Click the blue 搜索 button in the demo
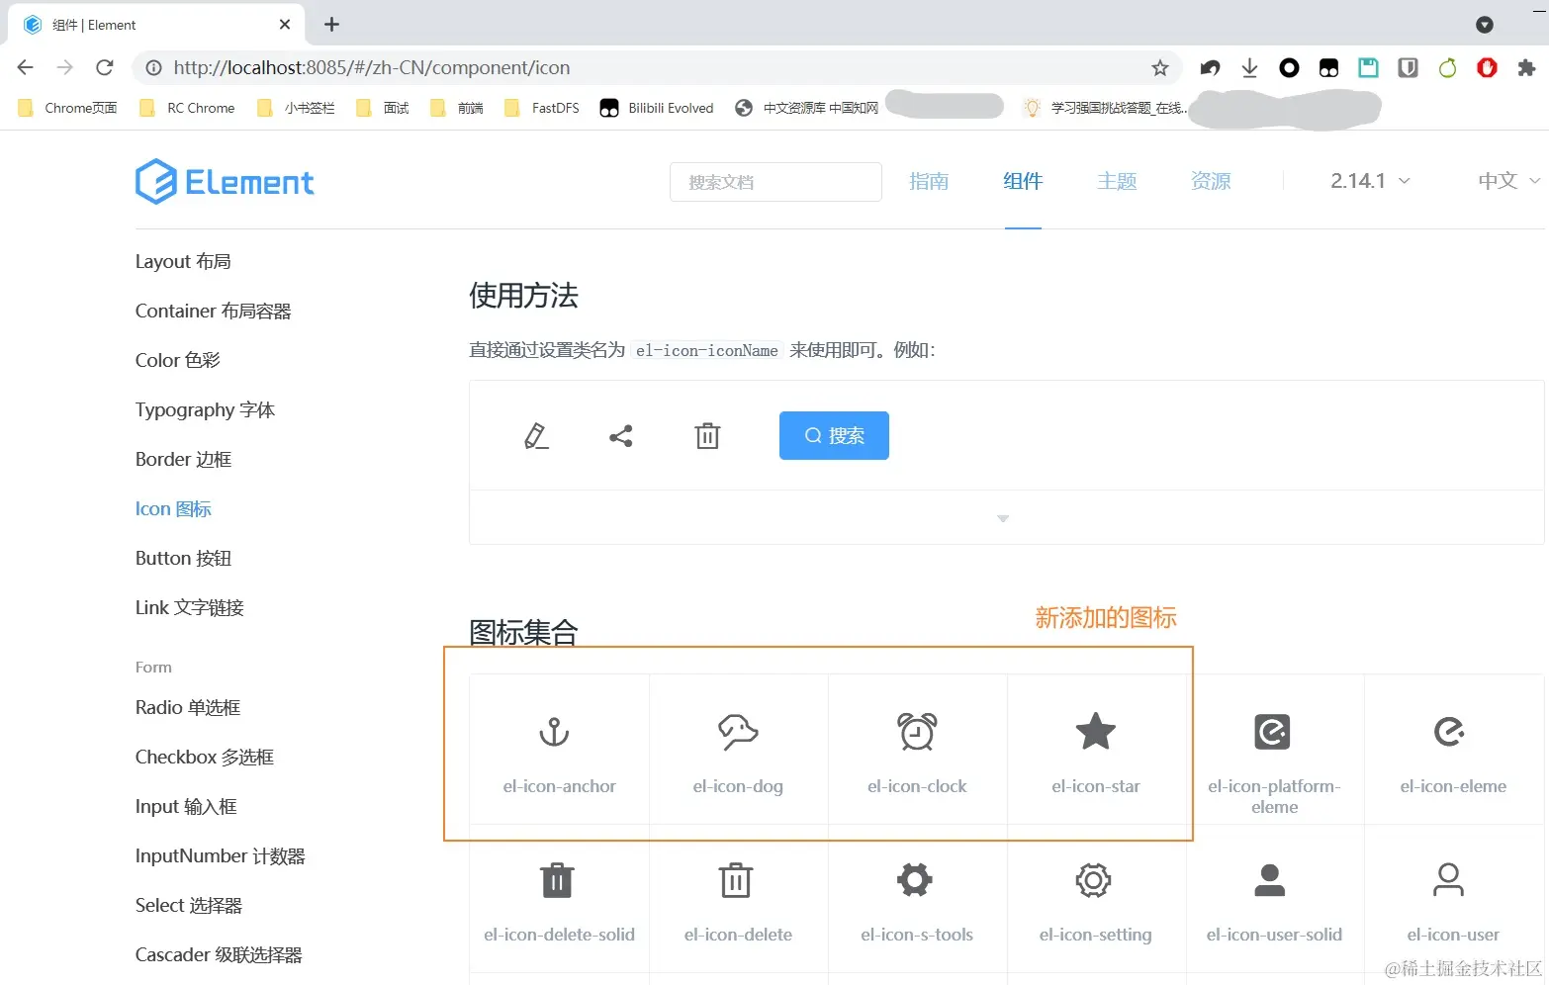1549x985 pixels. click(x=833, y=435)
